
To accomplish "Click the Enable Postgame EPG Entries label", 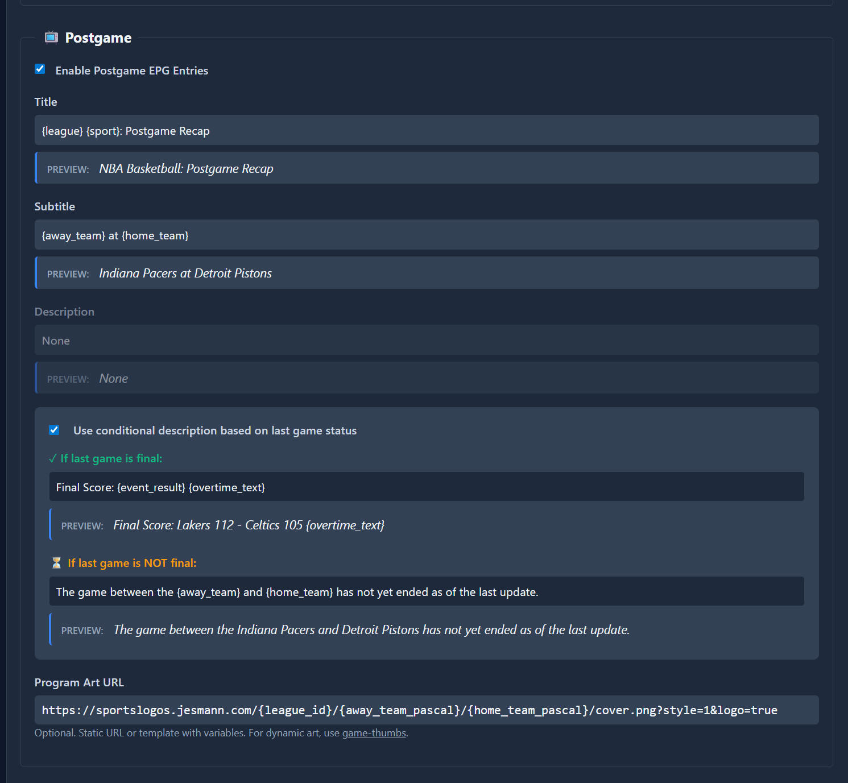I will pos(131,71).
